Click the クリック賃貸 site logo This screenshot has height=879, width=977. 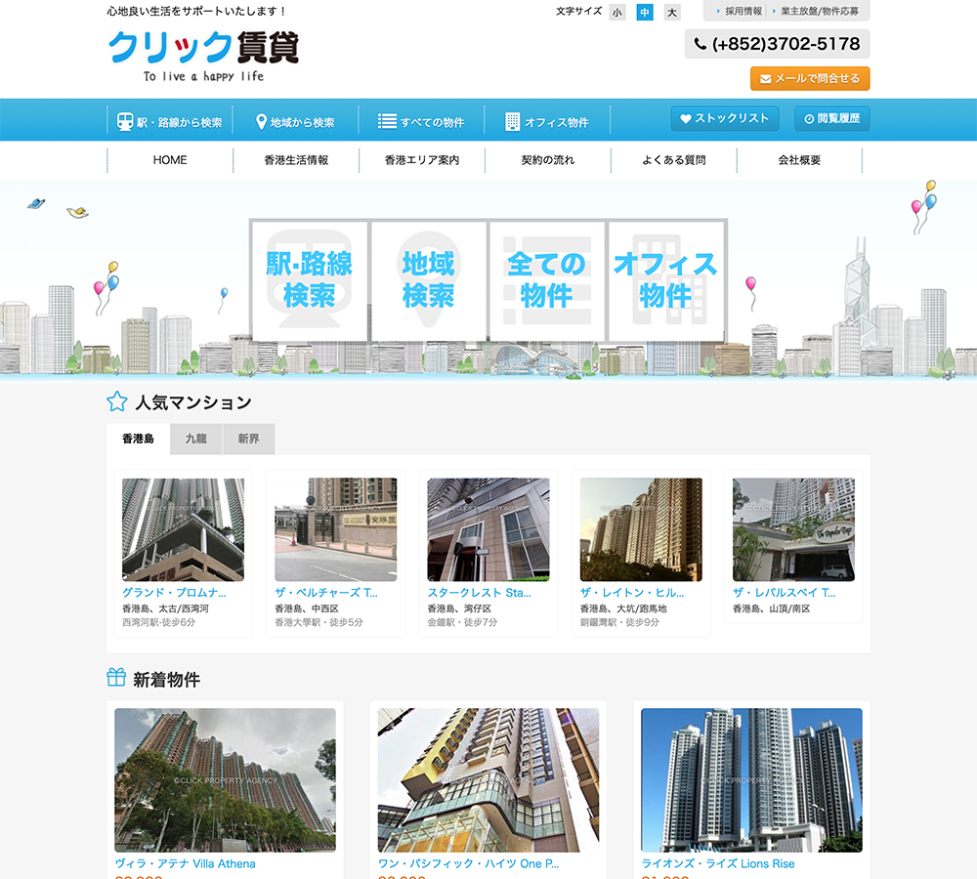[x=204, y=55]
